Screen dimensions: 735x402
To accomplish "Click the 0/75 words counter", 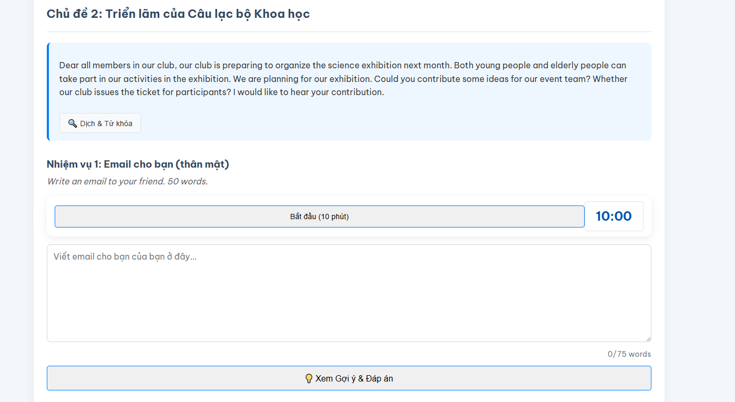I will [x=629, y=354].
